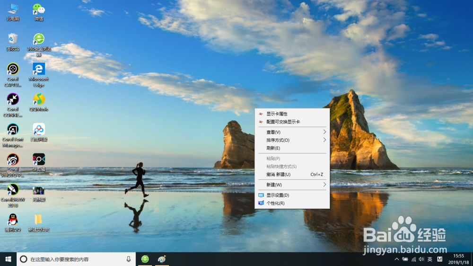Open the Paint app on the taskbar
473x266 pixels.
pyautogui.click(x=162, y=259)
